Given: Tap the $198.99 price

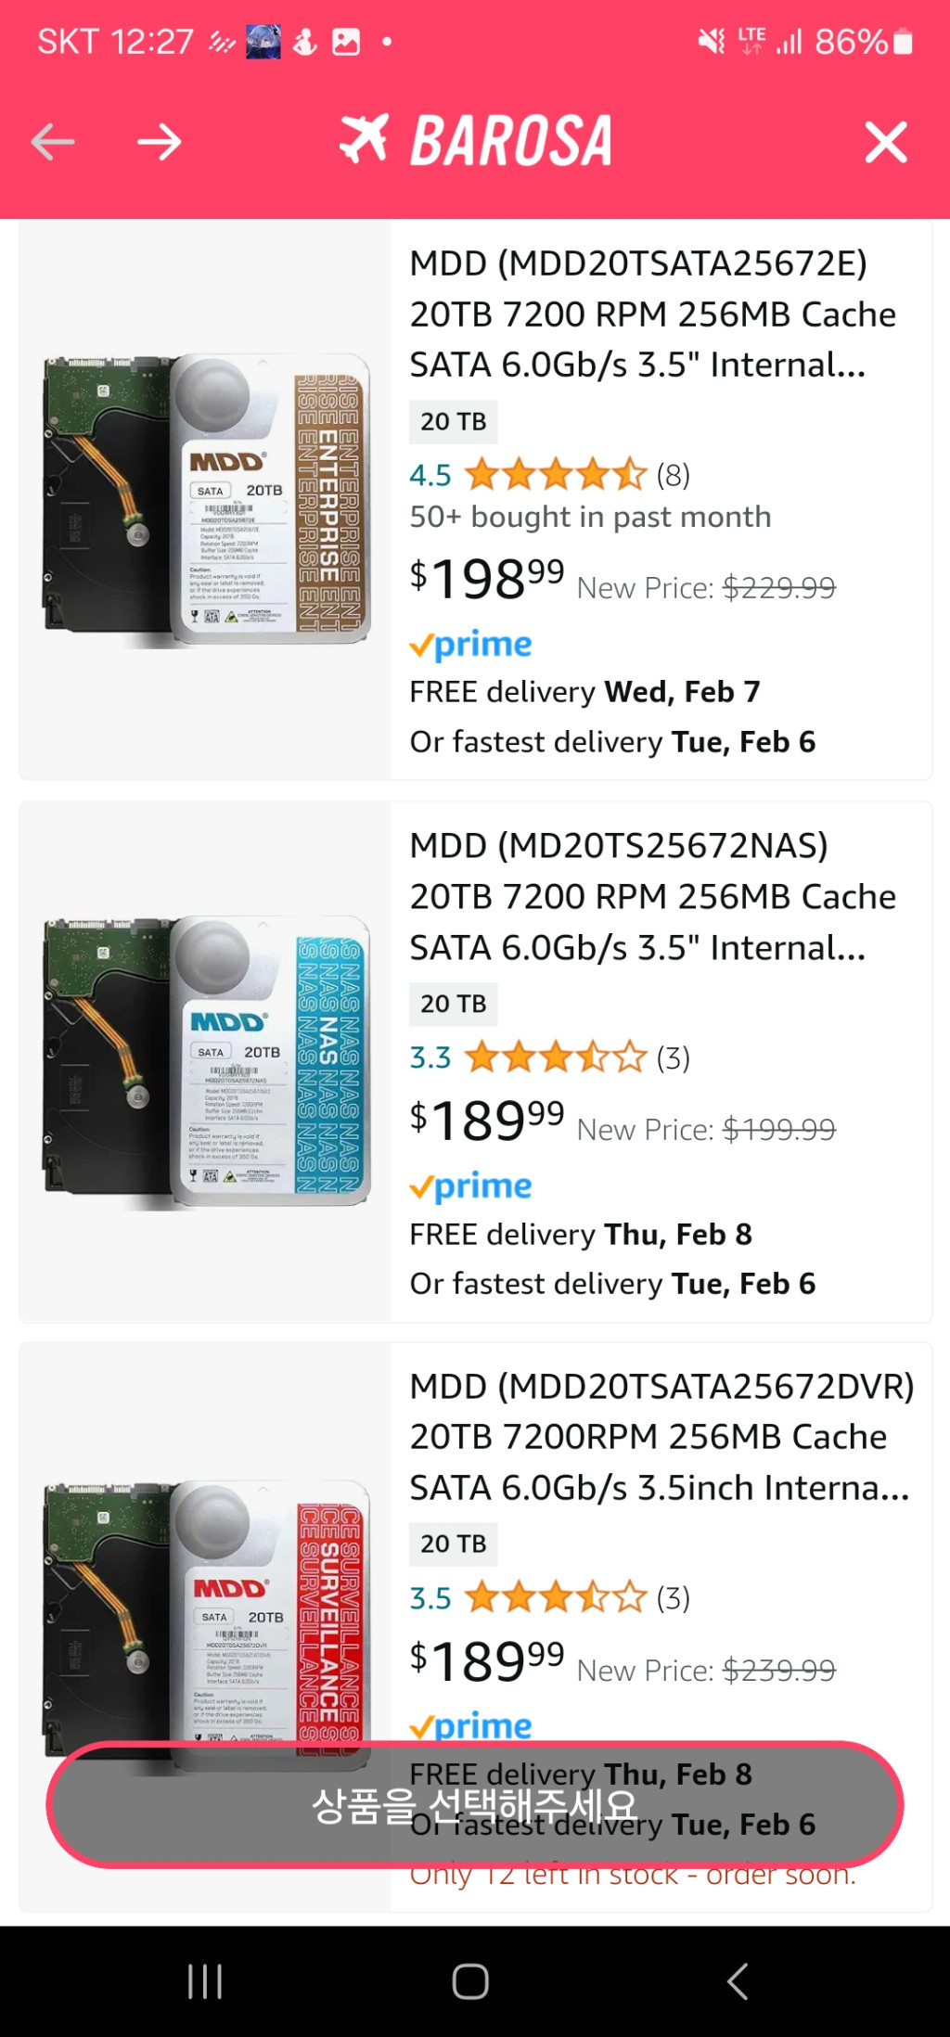Looking at the screenshot, I should tap(487, 579).
